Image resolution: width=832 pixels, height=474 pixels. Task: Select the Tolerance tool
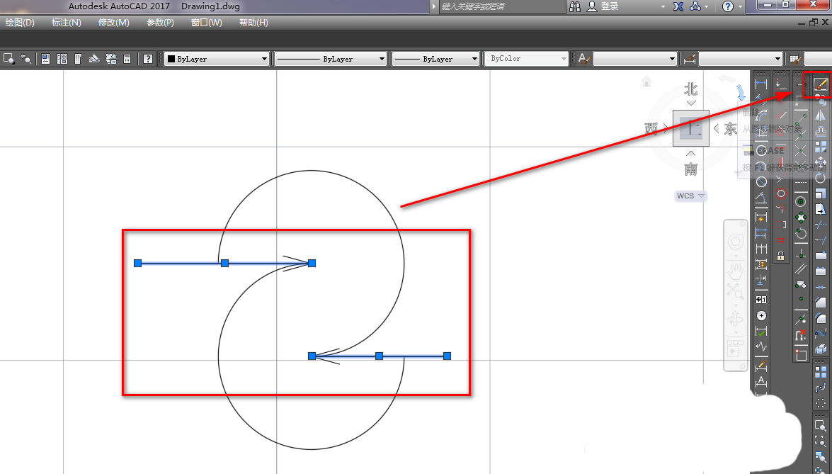[x=761, y=300]
